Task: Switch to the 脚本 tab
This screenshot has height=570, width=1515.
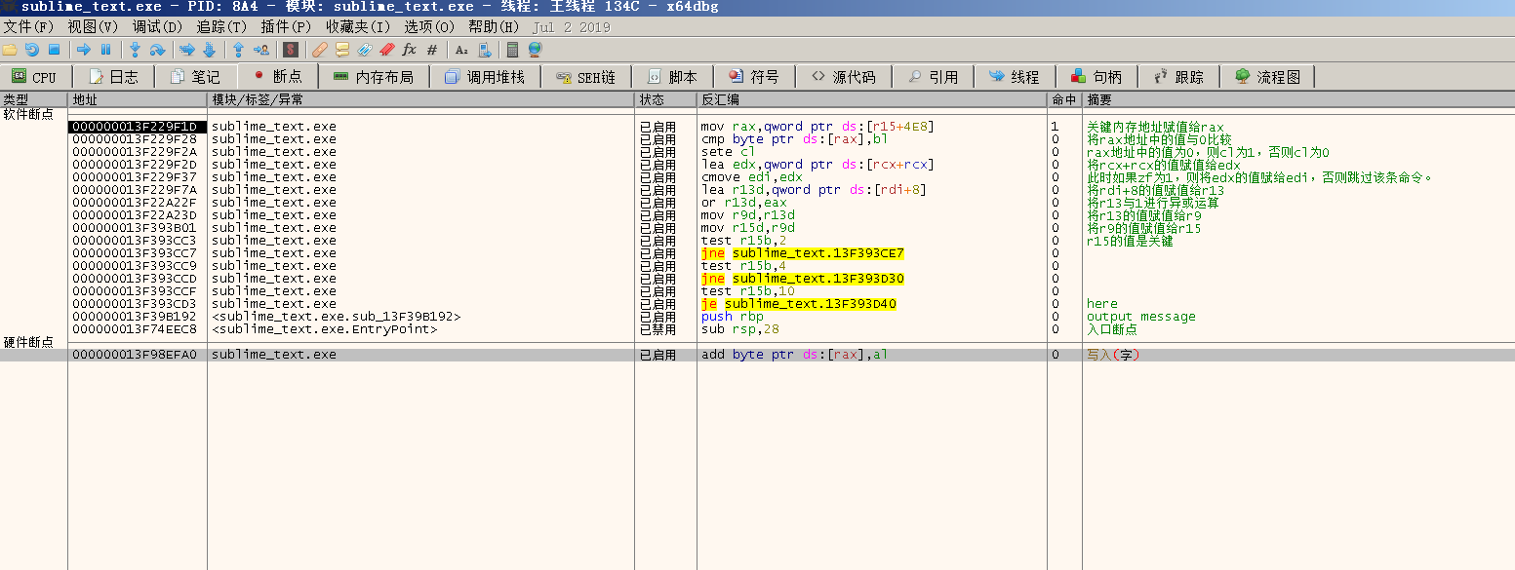Action: point(672,77)
